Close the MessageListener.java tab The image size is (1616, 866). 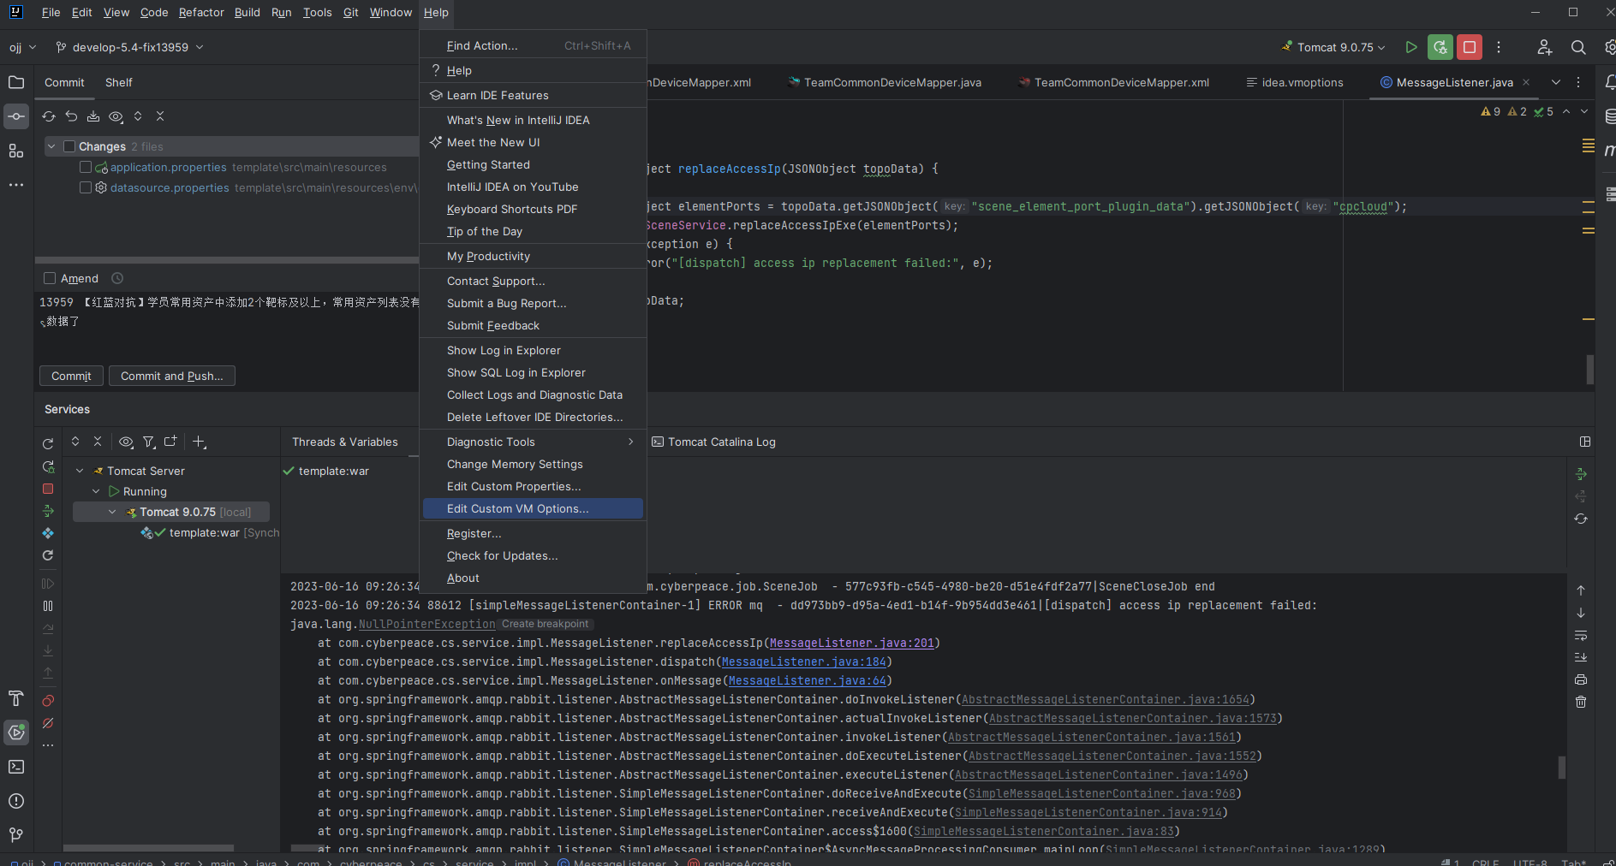[1526, 82]
